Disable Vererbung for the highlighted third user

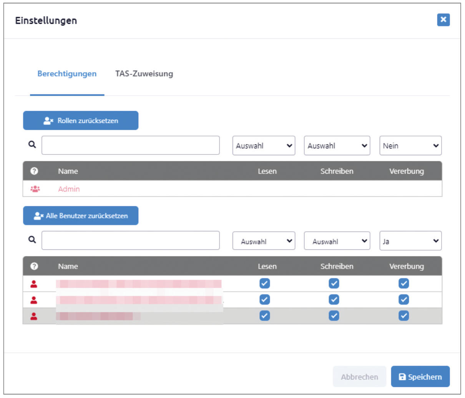(404, 316)
